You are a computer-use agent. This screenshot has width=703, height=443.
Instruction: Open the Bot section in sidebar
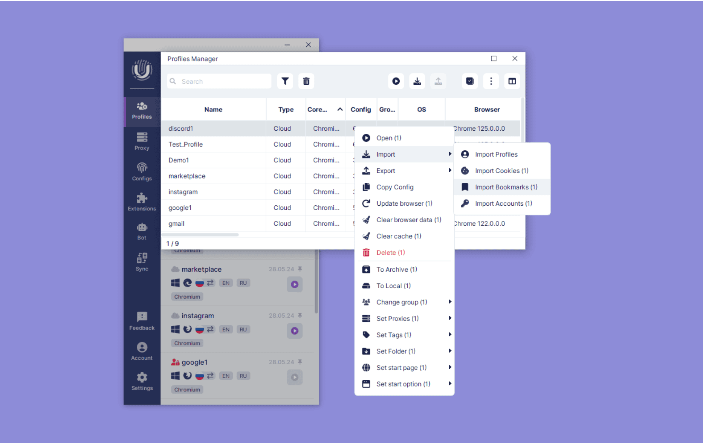pos(142,231)
